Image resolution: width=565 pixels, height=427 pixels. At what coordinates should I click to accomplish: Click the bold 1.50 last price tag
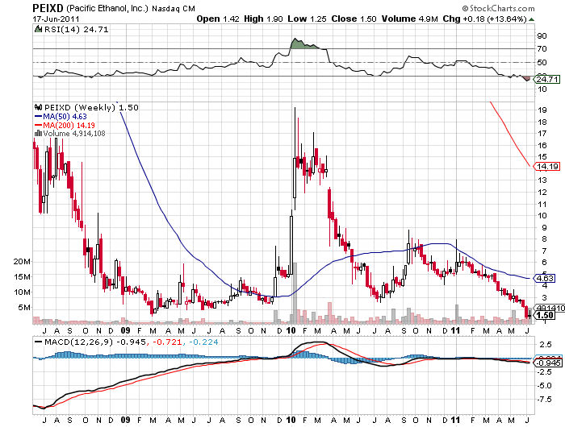(x=545, y=316)
